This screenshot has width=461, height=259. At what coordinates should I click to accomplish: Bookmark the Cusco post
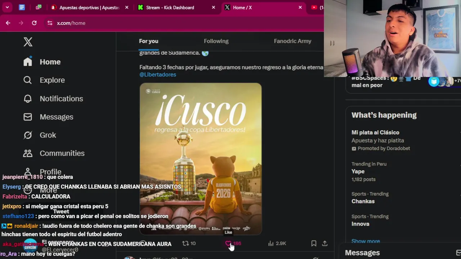pos(314,244)
